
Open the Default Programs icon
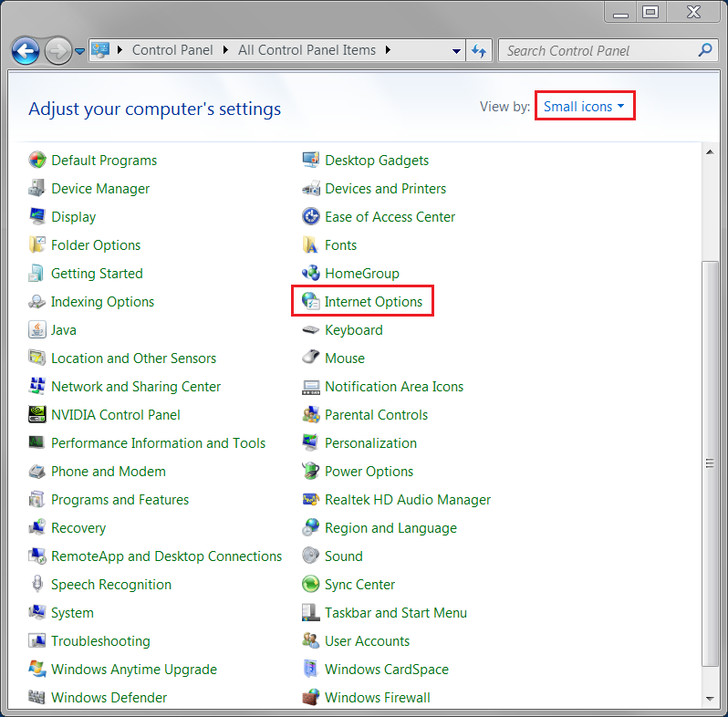pos(37,161)
